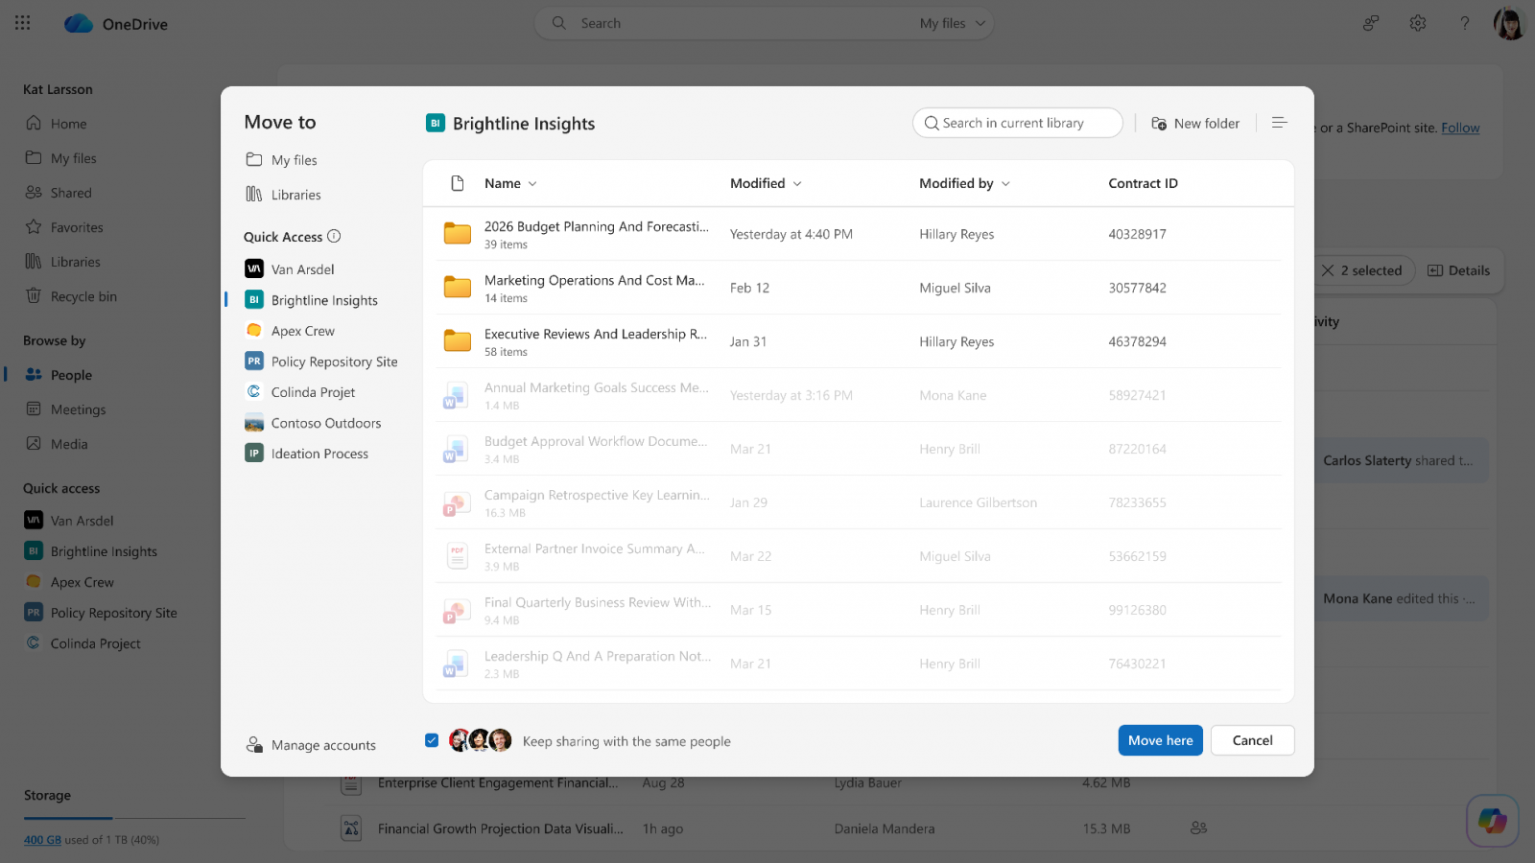Open the Name sort dropdown
Image resolution: width=1535 pixels, height=863 pixels.
coord(533,183)
